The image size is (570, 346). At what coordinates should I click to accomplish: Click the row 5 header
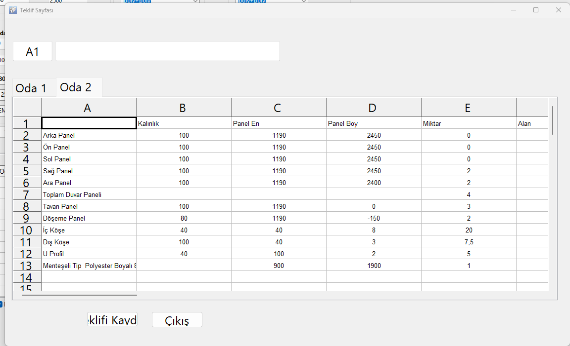point(27,171)
